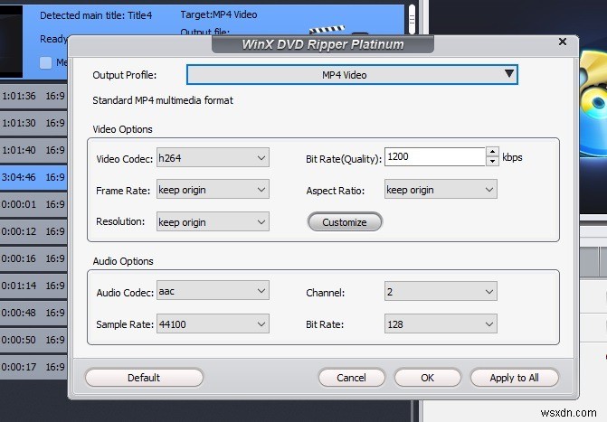Select title row with duration 1:01:40

pyautogui.click(x=33, y=150)
